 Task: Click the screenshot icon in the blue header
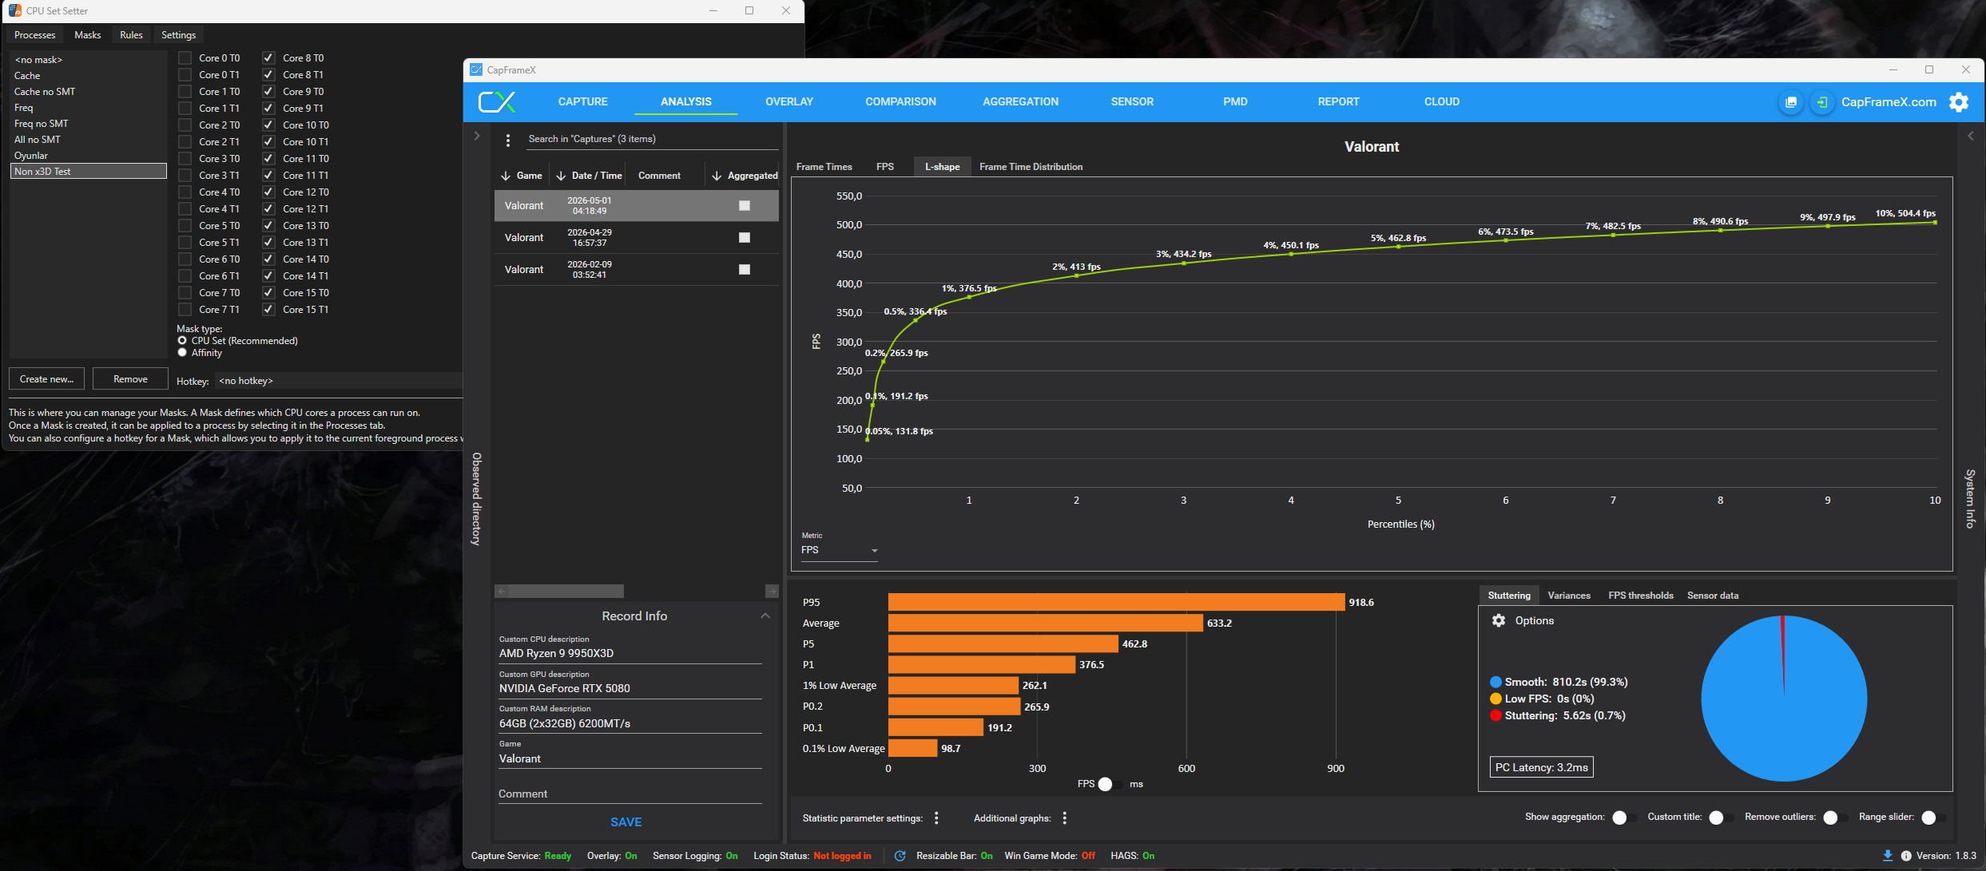[x=1791, y=102]
